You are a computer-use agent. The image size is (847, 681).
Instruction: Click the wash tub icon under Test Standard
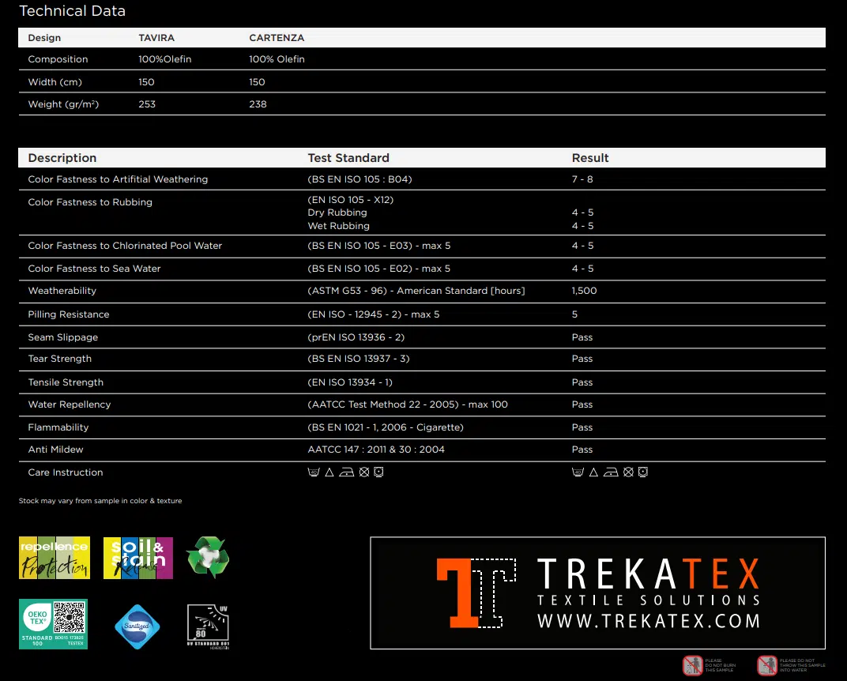(x=313, y=472)
